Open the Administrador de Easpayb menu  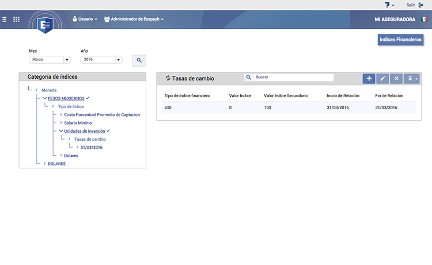click(134, 19)
